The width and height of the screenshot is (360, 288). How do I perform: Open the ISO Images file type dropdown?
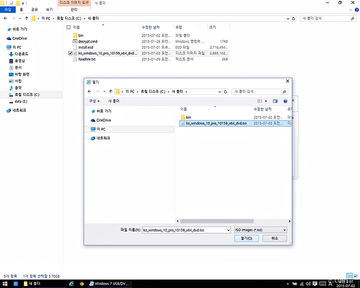pos(260,229)
